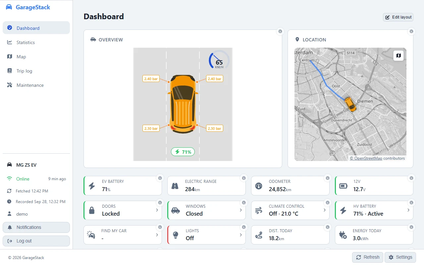Screen dimensions: 424x265
Task: Click the route icon on Dist. Today tile
Action: click(259, 235)
